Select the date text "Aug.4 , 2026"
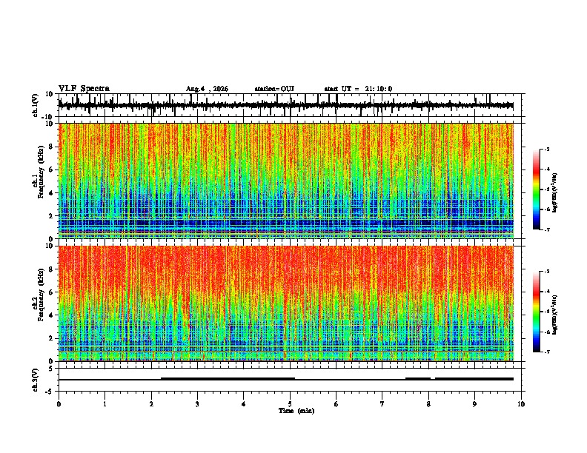This screenshot has height=453, width=587. (x=207, y=89)
